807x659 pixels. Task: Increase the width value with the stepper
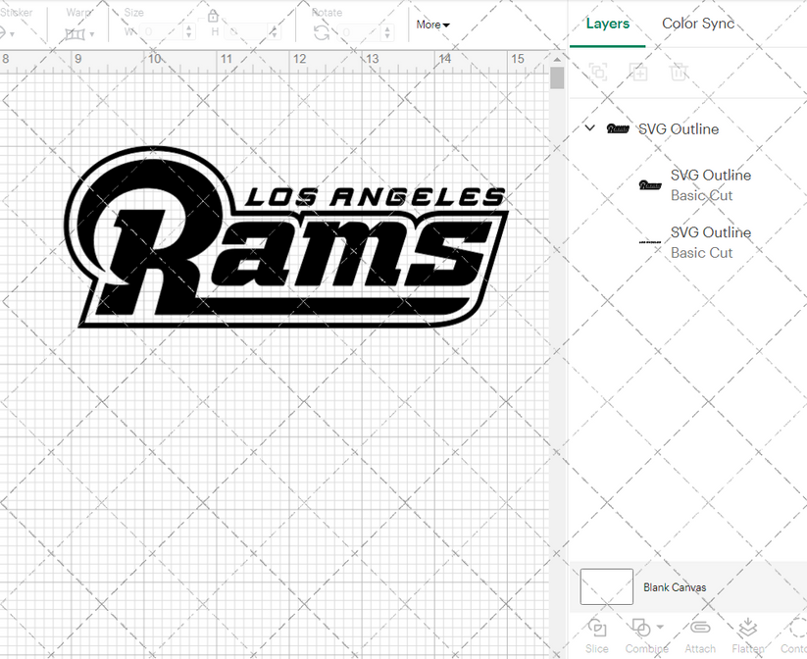point(188,26)
